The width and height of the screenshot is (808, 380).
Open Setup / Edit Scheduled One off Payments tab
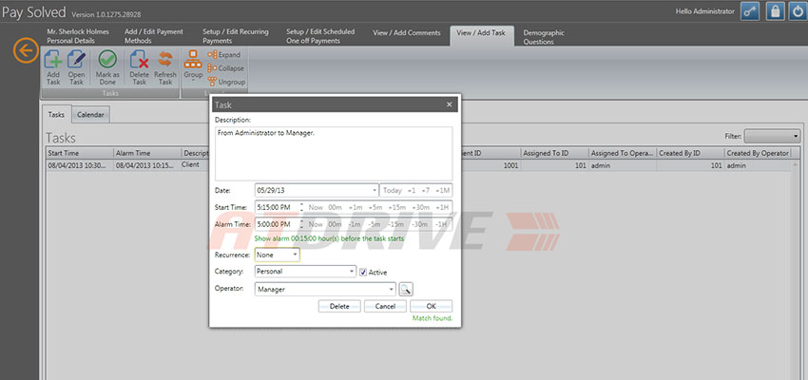click(320, 36)
